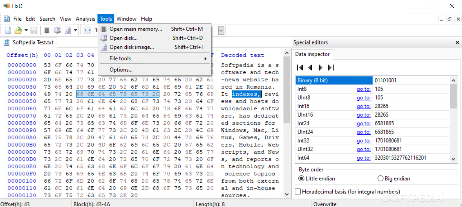Open the Help menu
The height and width of the screenshot is (207, 462).
pos(147,19)
